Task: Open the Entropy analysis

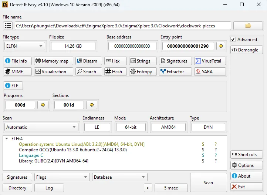Action: tap(141, 72)
